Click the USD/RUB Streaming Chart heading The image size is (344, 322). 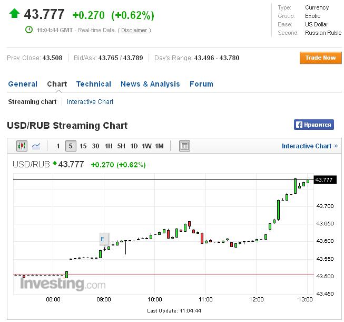pos(67,126)
